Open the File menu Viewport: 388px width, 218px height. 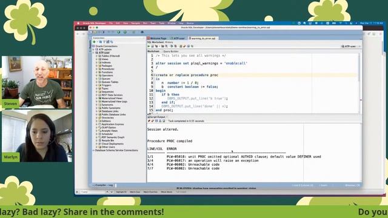111,23
